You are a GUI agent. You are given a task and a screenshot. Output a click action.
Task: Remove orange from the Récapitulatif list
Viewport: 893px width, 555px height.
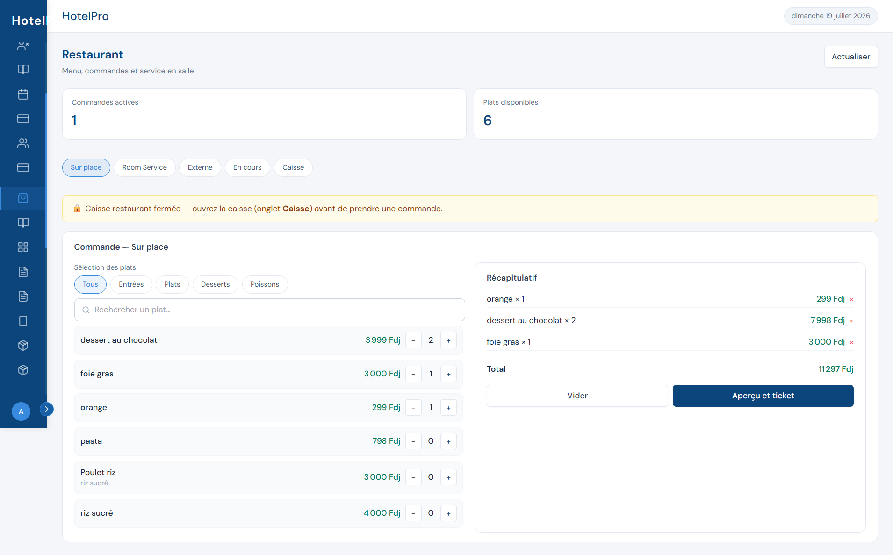tap(851, 299)
